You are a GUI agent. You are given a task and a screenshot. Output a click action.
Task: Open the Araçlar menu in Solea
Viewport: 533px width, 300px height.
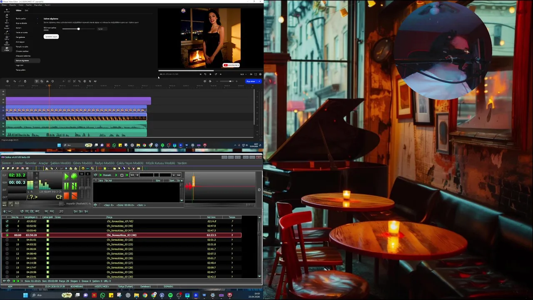point(43,163)
